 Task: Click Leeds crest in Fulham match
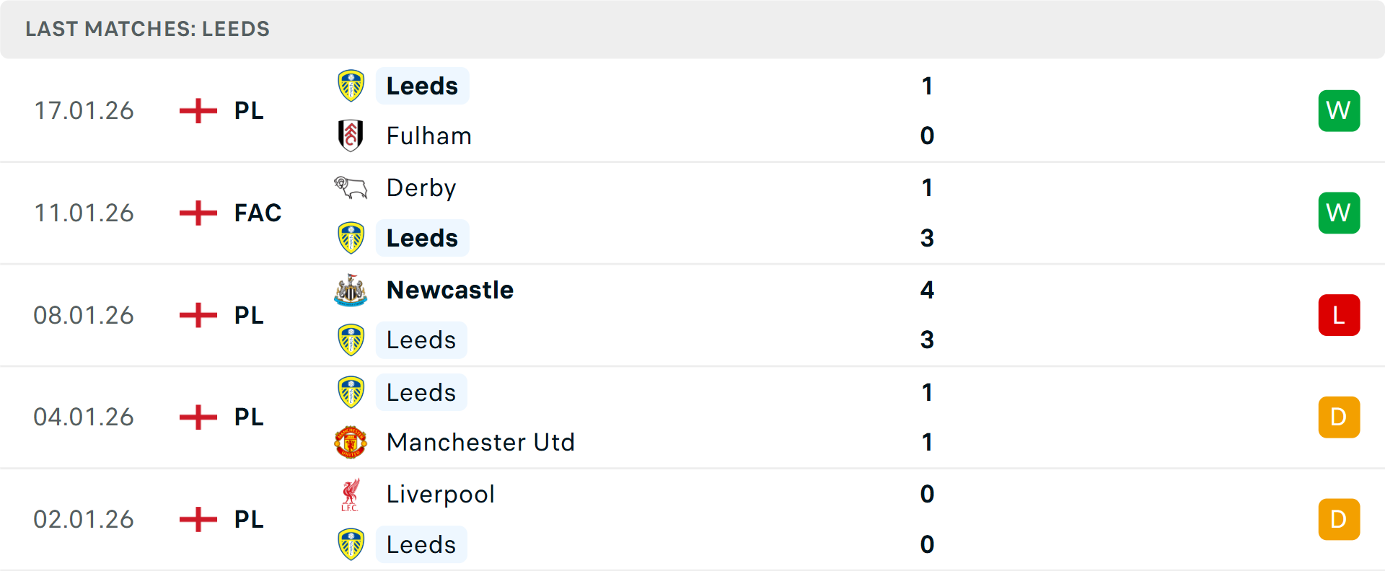[x=351, y=86]
